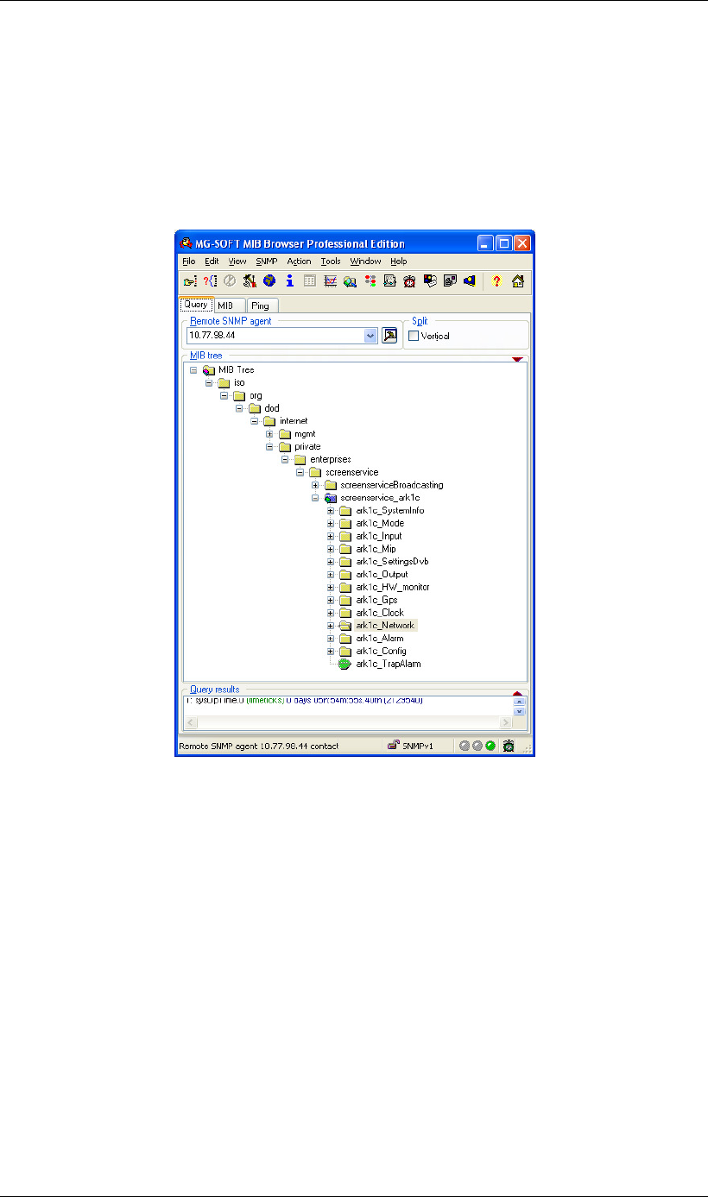Select the ark1c_Alarm tree item
Screen dimensions: 708x1197
click(x=380, y=639)
